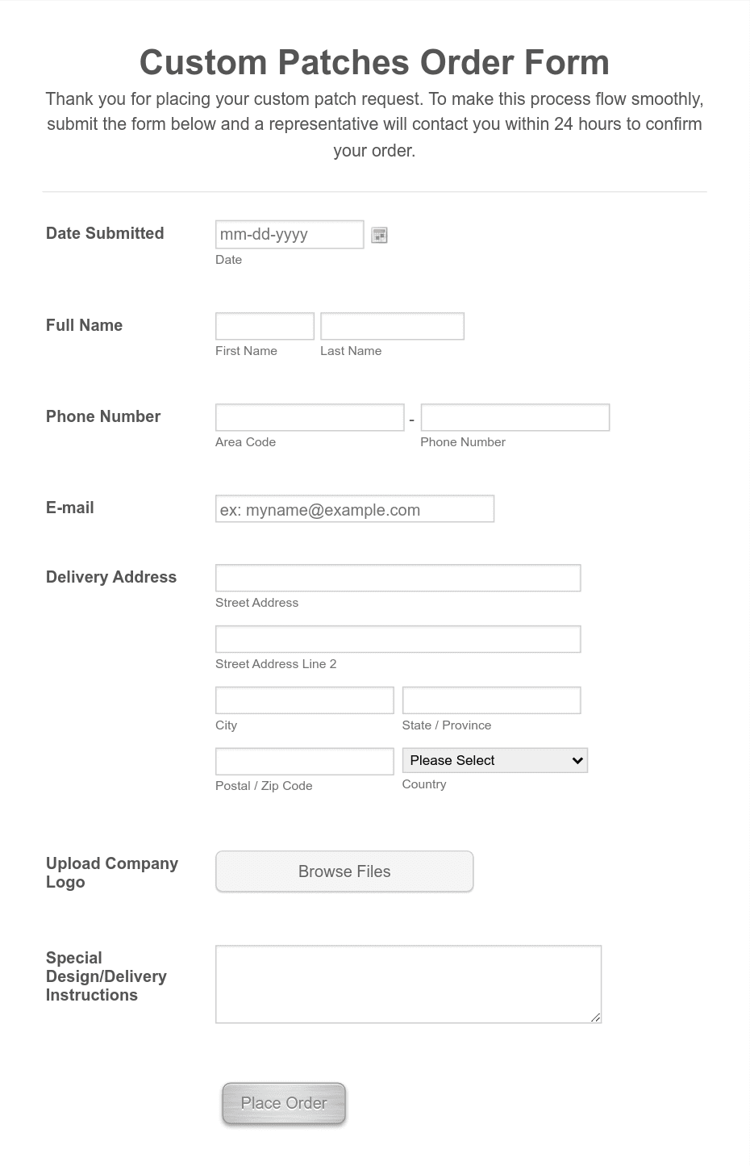This screenshot has height=1166, width=750.
Task: Click the Street Address field
Action: point(398,578)
